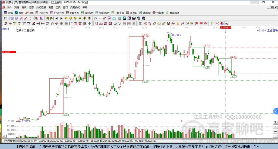Open the 行情 market quotes view
This screenshot has height=149, width=278.
pyautogui.click(x=8, y=13)
